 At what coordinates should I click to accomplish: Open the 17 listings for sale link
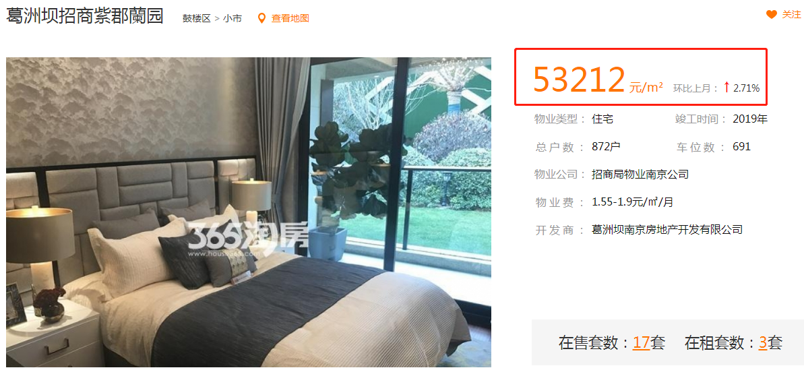click(641, 343)
